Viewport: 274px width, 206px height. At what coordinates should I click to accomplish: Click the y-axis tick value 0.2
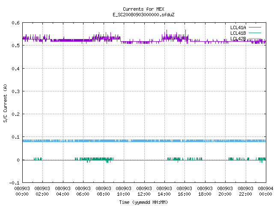click(x=15, y=114)
